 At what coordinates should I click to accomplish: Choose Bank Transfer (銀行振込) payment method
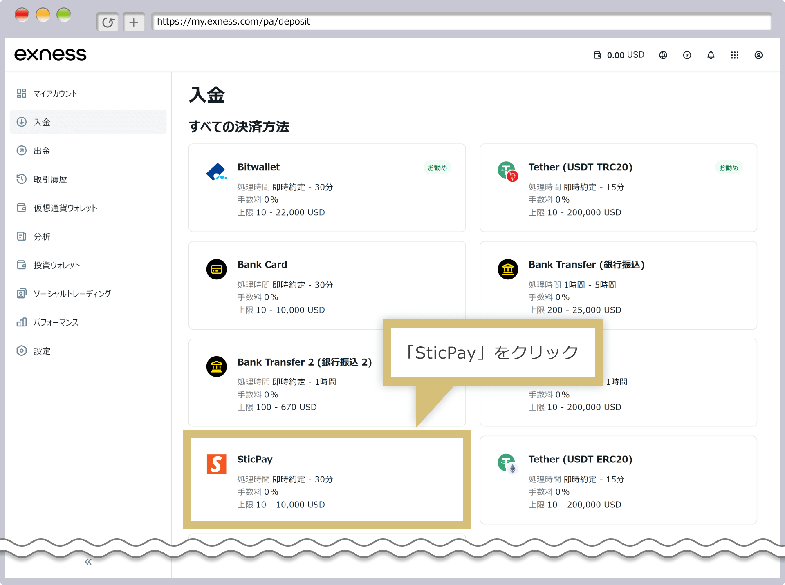click(x=618, y=286)
